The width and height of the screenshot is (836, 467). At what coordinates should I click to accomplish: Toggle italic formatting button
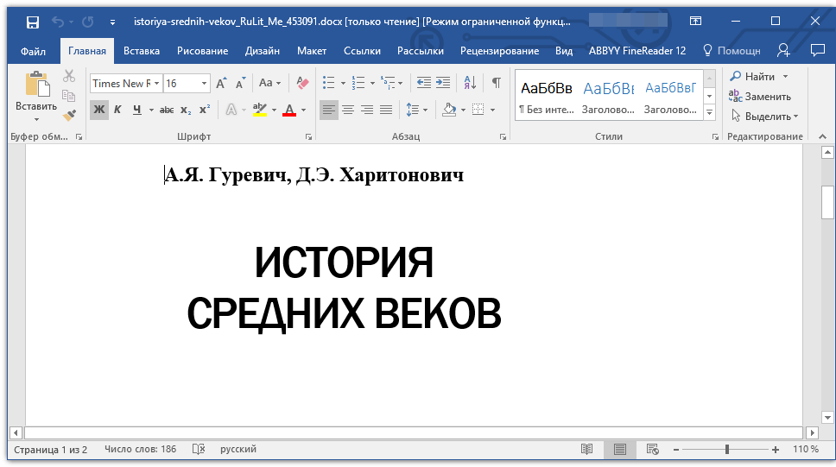tap(117, 110)
